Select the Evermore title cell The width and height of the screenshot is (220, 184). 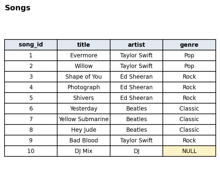(84, 56)
